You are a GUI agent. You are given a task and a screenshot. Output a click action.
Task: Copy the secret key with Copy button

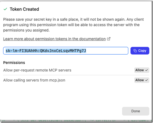click(x=140, y=51)
